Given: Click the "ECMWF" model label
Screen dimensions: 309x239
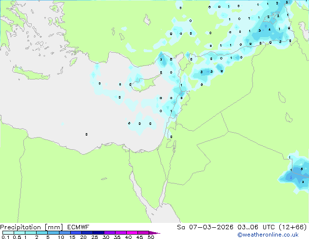Looking at the screenshot, I should (78, 227).
